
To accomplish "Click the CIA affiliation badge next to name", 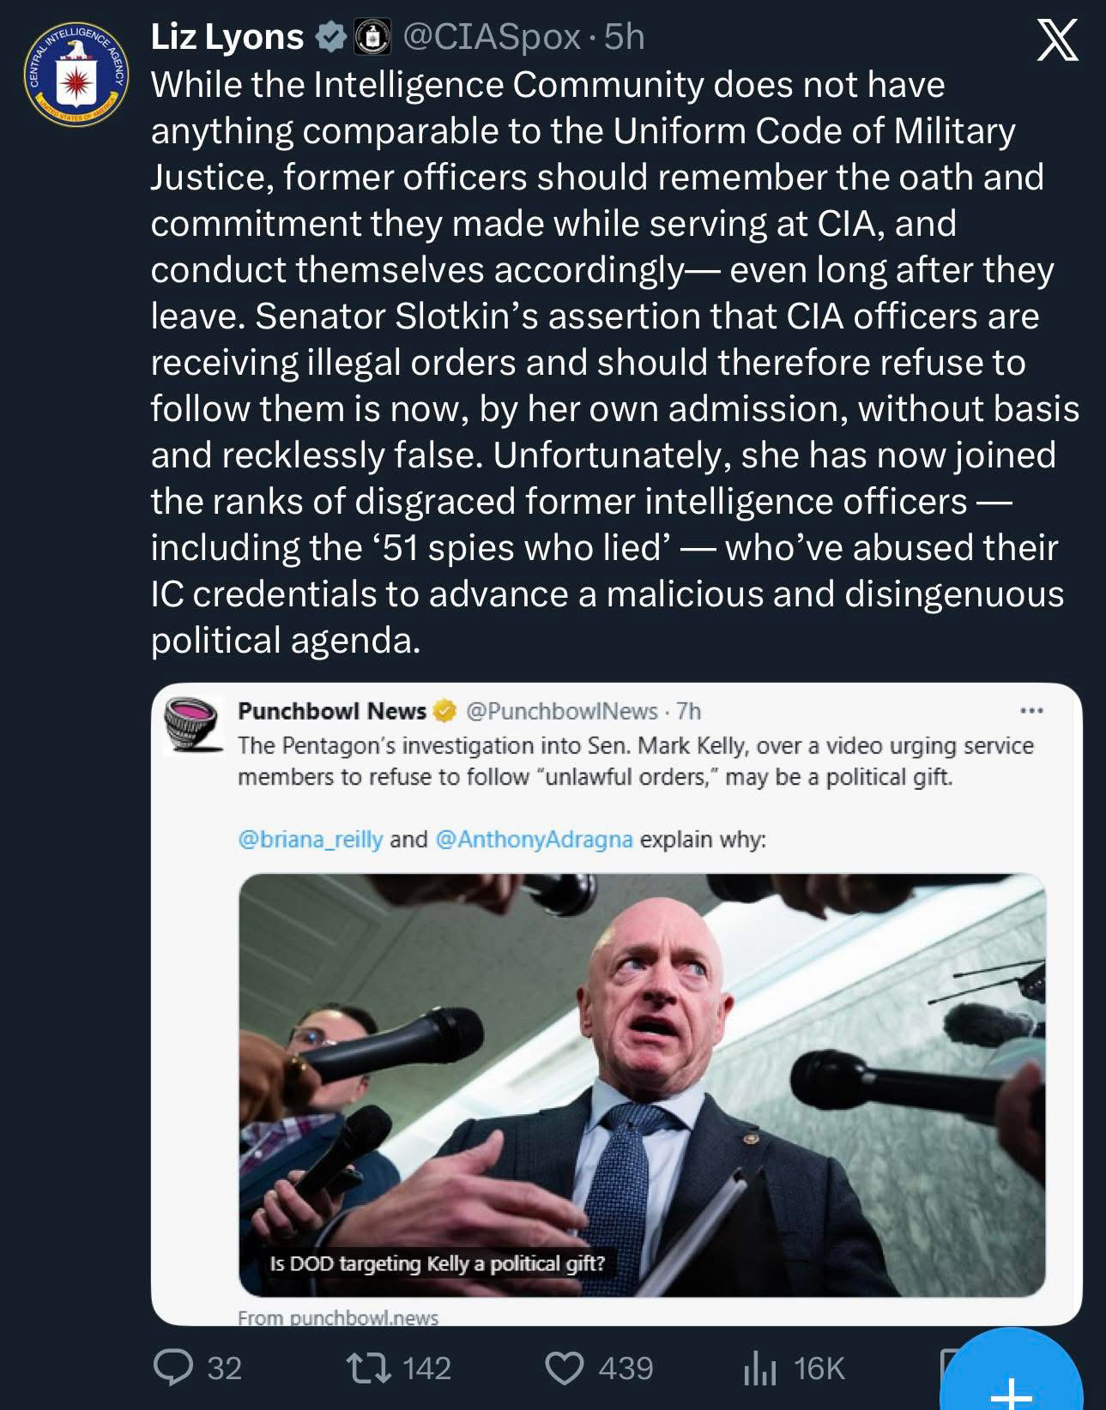I will click(x=370, y=38).
